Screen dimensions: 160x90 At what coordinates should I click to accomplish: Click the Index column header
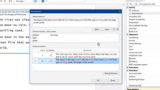42,50
